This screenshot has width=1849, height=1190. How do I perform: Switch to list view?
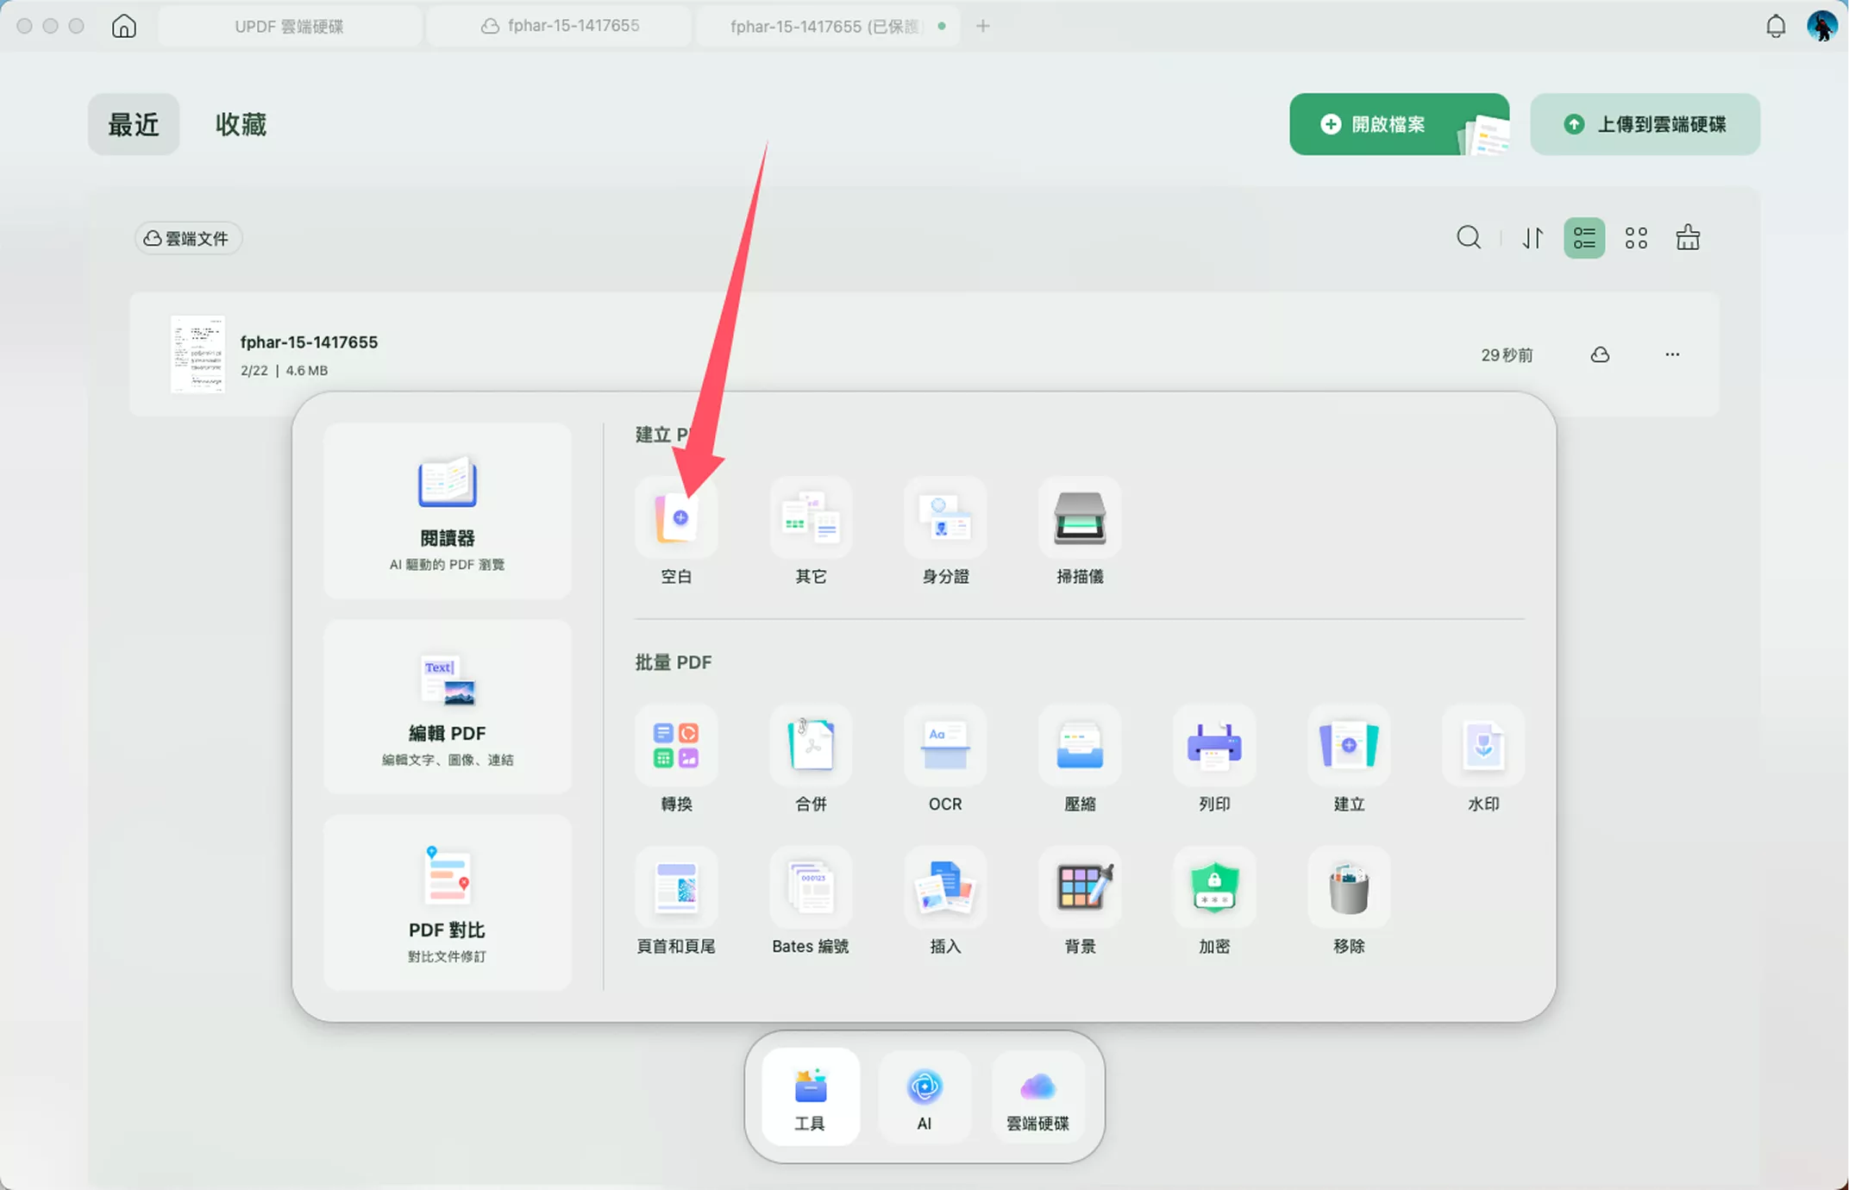(1584, 238)
